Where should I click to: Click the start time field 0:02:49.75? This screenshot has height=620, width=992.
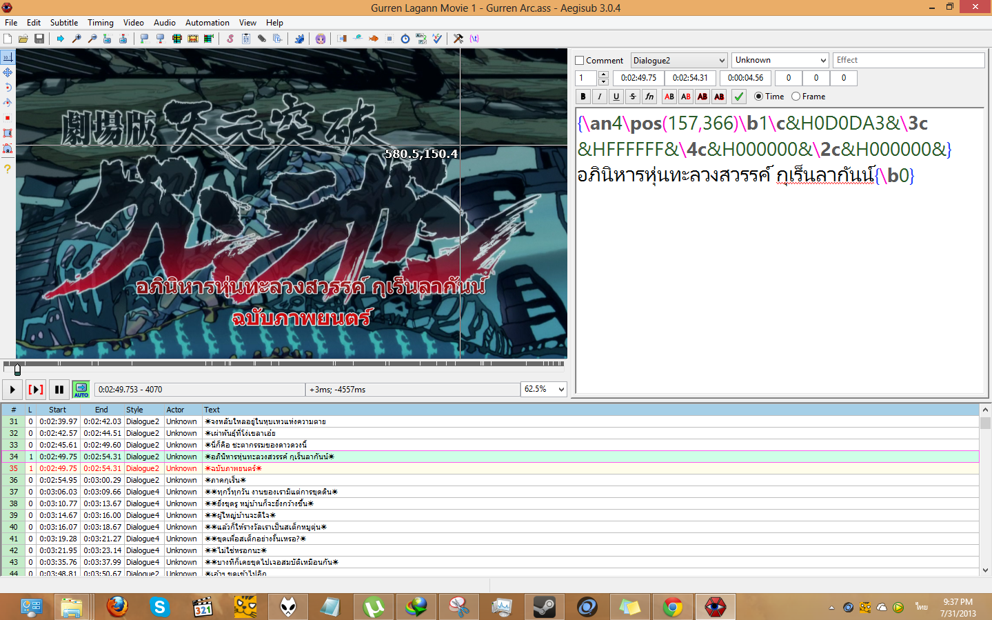click(x=638, y=78)
